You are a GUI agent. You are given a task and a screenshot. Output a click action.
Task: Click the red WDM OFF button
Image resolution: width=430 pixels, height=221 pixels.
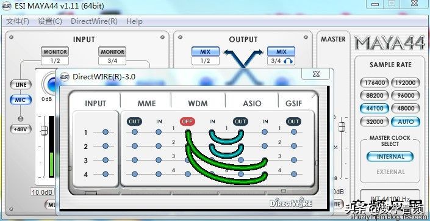(x=188, y=121)
